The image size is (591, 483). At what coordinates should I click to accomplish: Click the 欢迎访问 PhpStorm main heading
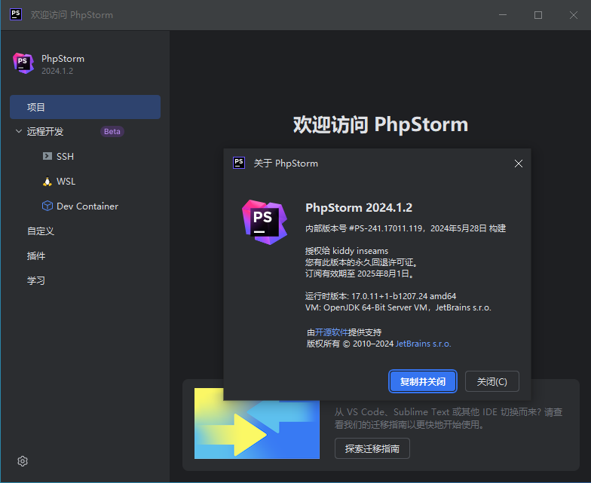point(380,124)
